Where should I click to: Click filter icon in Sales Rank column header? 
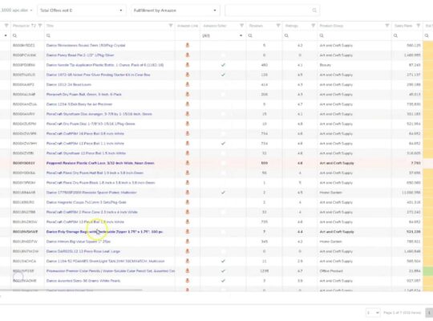(x=419, y=26)
